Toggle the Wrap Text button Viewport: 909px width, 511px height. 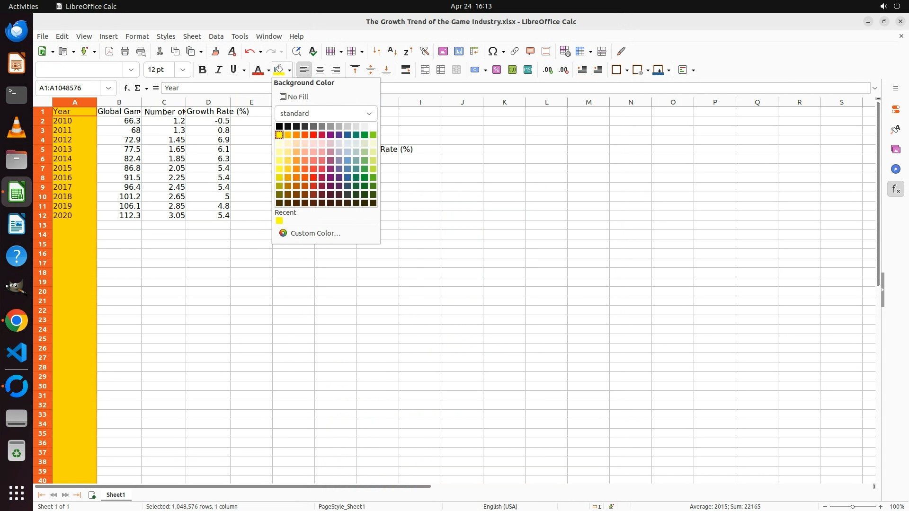click(406, 70)
